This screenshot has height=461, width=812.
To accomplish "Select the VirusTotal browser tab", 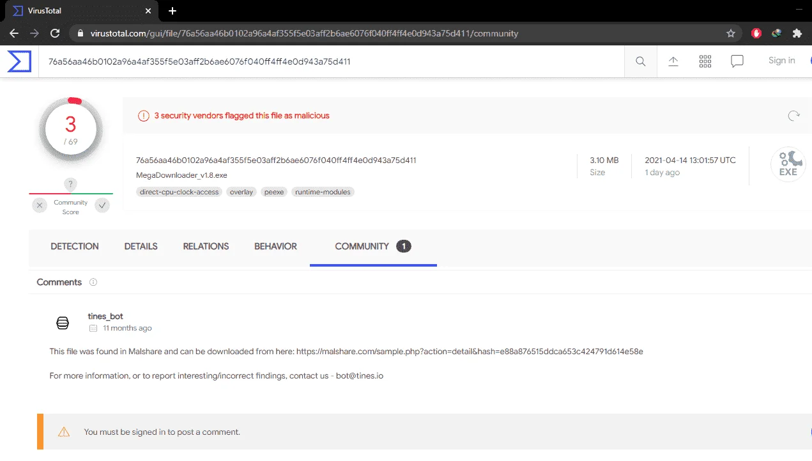I will tap(82, 11).
